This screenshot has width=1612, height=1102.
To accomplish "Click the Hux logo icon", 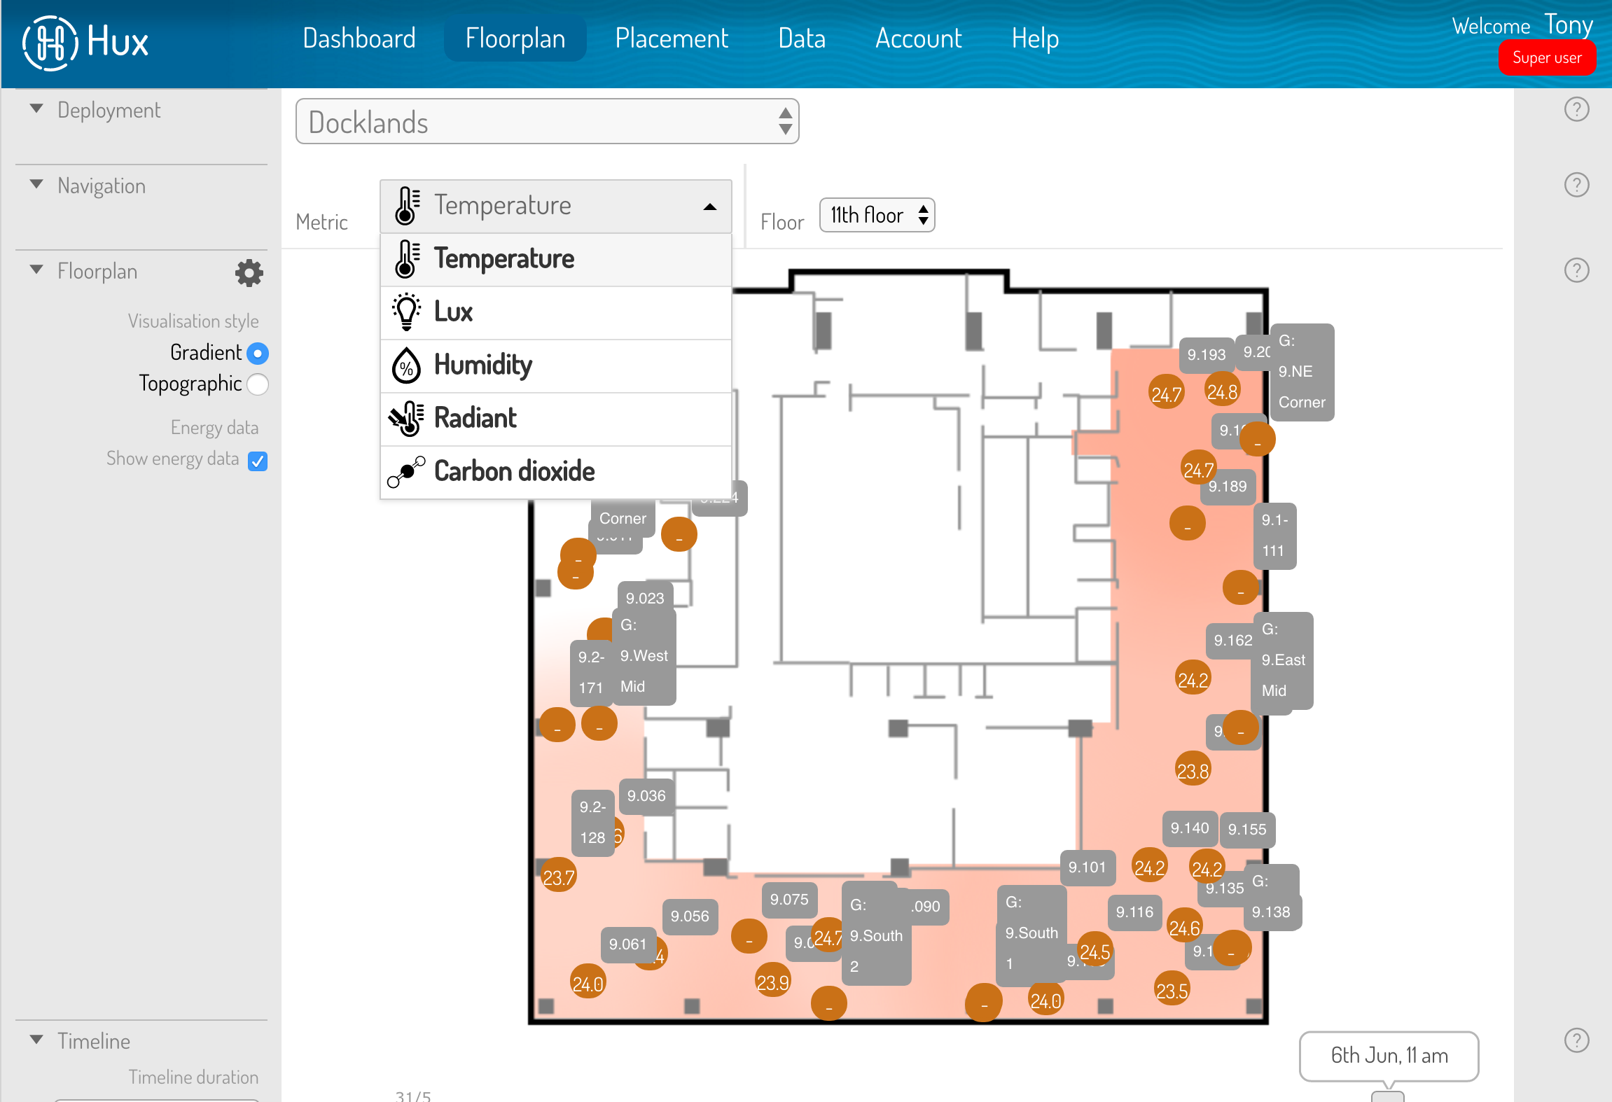I will point(50,42).
